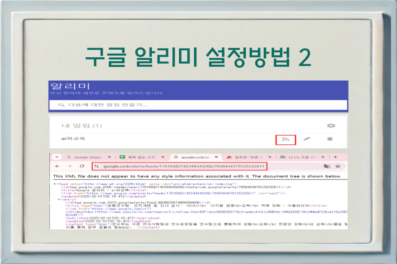The image size is (397, 264).
Task: Click the https://www.google.com/url? entry link href
Action: click(121, 209)
